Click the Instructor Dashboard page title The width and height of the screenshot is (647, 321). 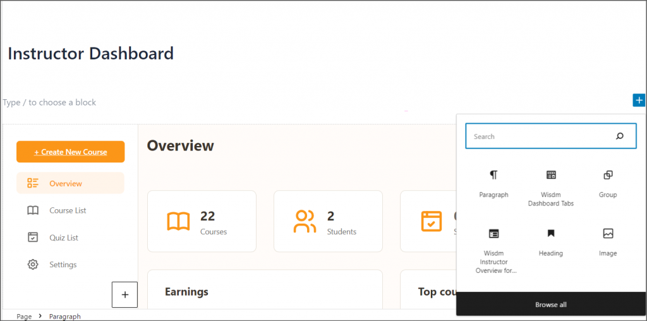[x=90, y=54]
